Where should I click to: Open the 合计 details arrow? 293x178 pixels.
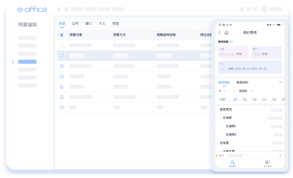coord(280,156)
